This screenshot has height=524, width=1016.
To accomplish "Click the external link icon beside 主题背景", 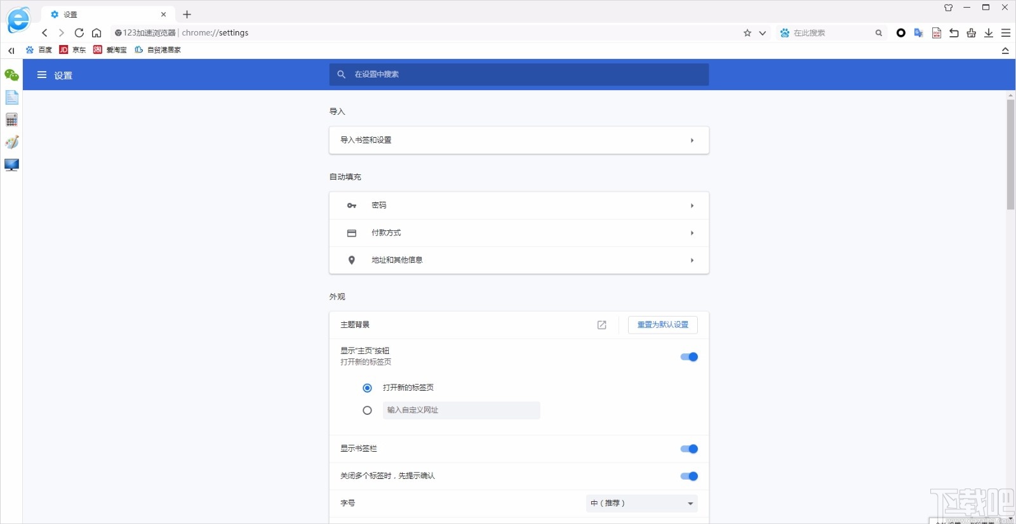I will click(602, 325).
